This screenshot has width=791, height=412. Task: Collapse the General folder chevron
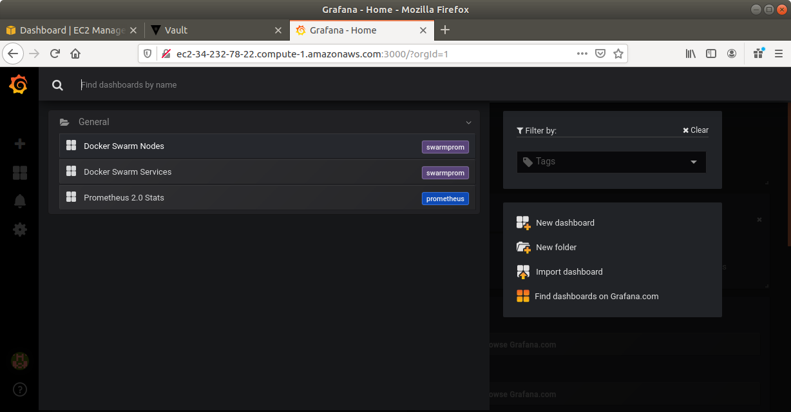tap(469, 123)
